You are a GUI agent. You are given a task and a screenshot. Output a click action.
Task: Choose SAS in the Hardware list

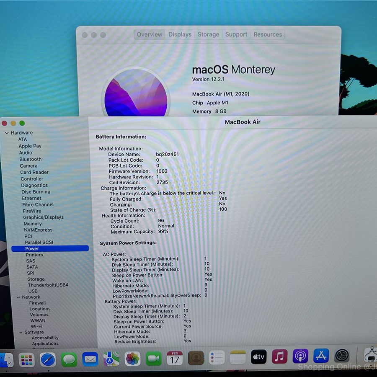pyautogui.click(x=31, y=261)
